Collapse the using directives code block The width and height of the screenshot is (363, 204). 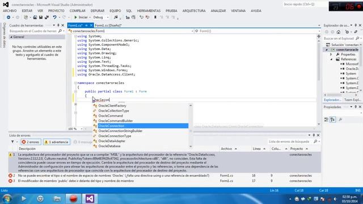(x=75, y=36)
